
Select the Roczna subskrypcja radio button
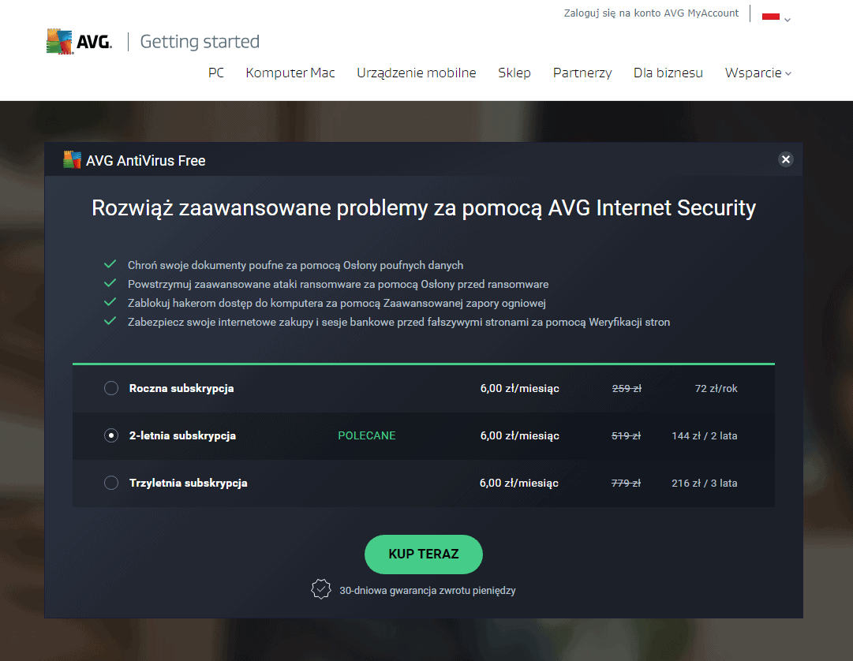click(110, 388)
